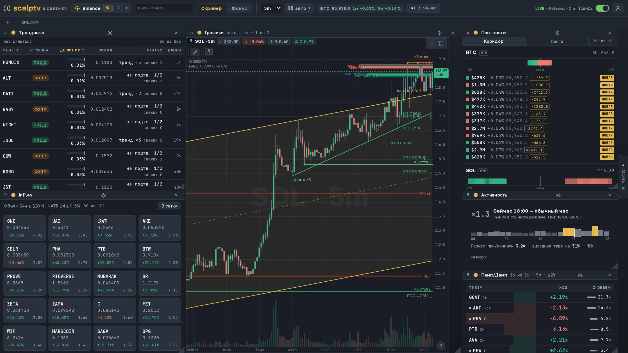628x353 pixels.
Task: Expand the Разбор section
Action: 479,257
